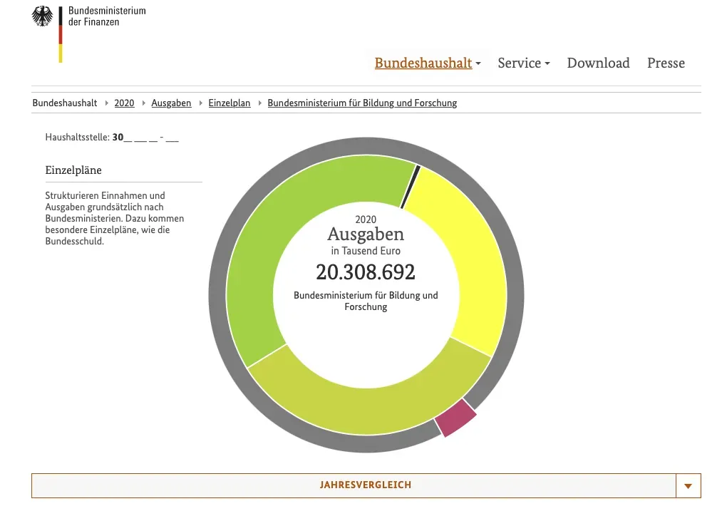This screenshot has width=727, height=506.
Task: Click the small magenta chart segment
Action: tap(455, 418)
